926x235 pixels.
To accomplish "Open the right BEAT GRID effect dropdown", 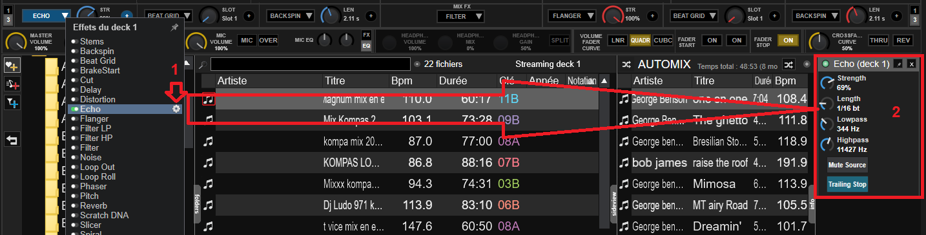I will pyautogui.click(x=694, y=15).
